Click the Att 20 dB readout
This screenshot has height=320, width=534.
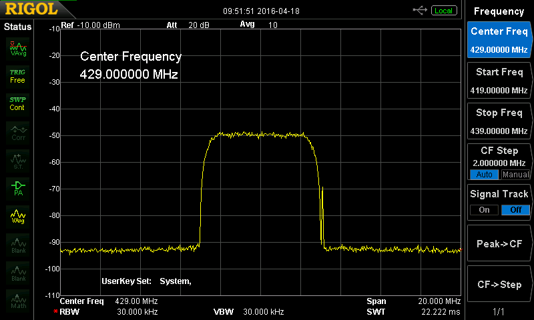[x=188, y=25]
